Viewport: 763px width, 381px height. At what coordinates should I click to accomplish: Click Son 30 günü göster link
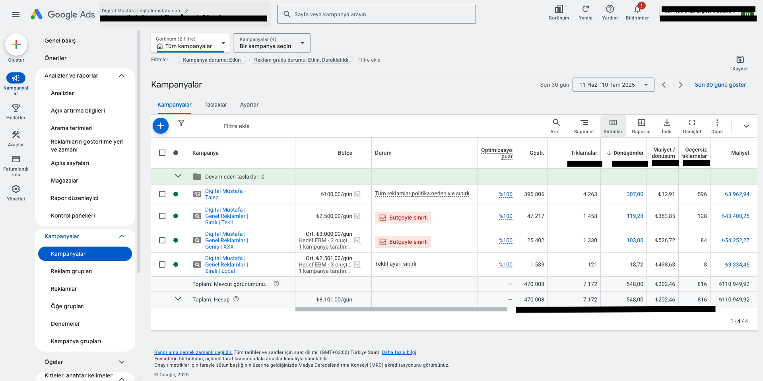coord(720,85)
